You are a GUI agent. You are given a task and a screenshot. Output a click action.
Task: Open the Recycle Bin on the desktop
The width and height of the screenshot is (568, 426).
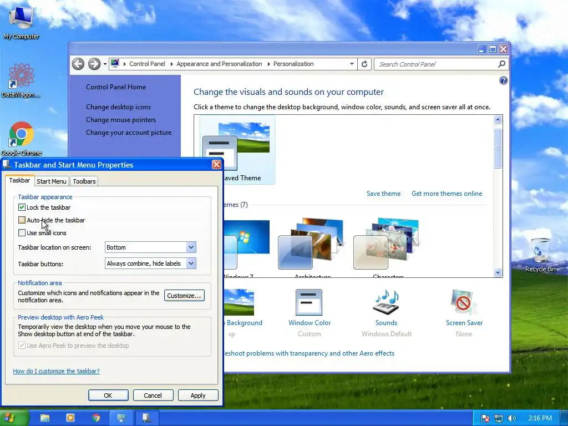click(540, 255)
